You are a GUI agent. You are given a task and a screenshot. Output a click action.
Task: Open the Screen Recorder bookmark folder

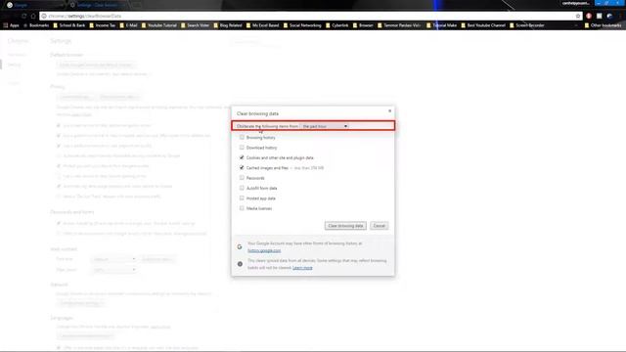527,25
